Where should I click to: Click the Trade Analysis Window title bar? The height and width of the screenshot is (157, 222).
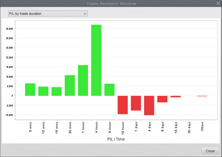coord(111,3)
